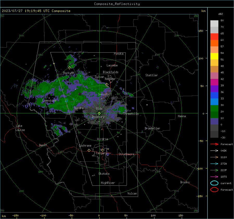234x219 pixels.
Task: Click the white plus marker west of Hanna
Action: coord(147,105)
